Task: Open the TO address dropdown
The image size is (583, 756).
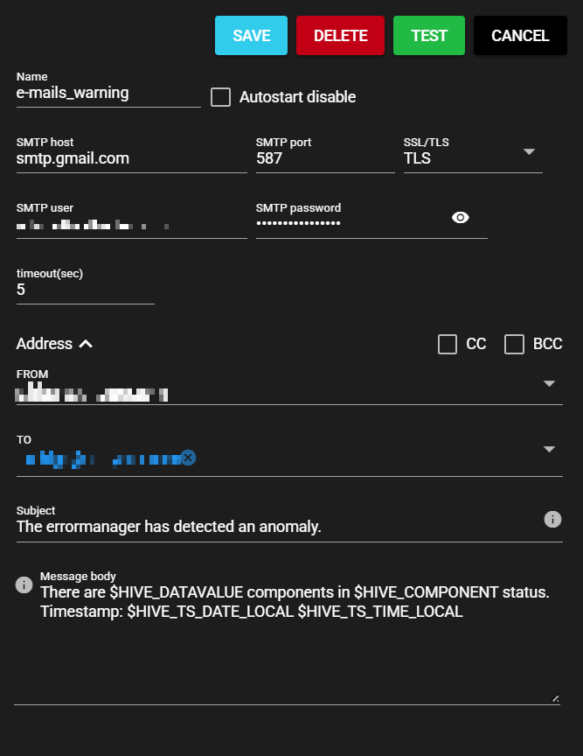Action: pos(549,449)
